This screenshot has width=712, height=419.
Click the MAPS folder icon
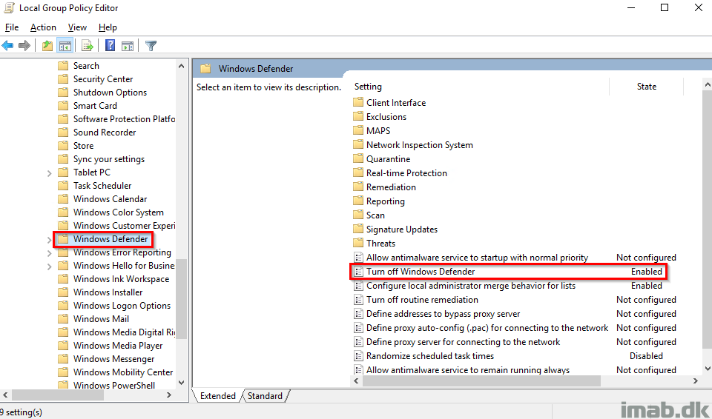click(x=358, y=130)
